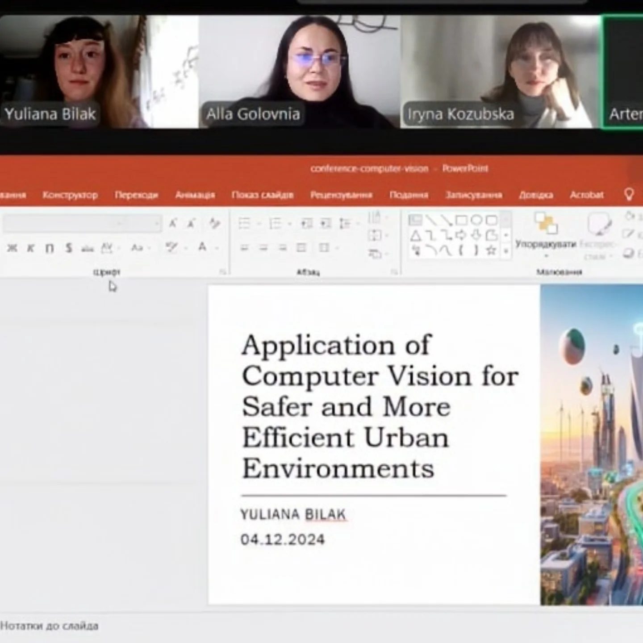Clear all text formatting
Viewport: 643px width, 643px height.
click(215, 223)
